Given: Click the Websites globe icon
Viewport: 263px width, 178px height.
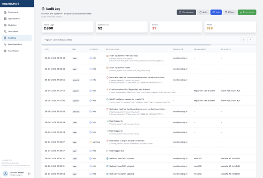Looking at the screenshot, I should point(5,25).
